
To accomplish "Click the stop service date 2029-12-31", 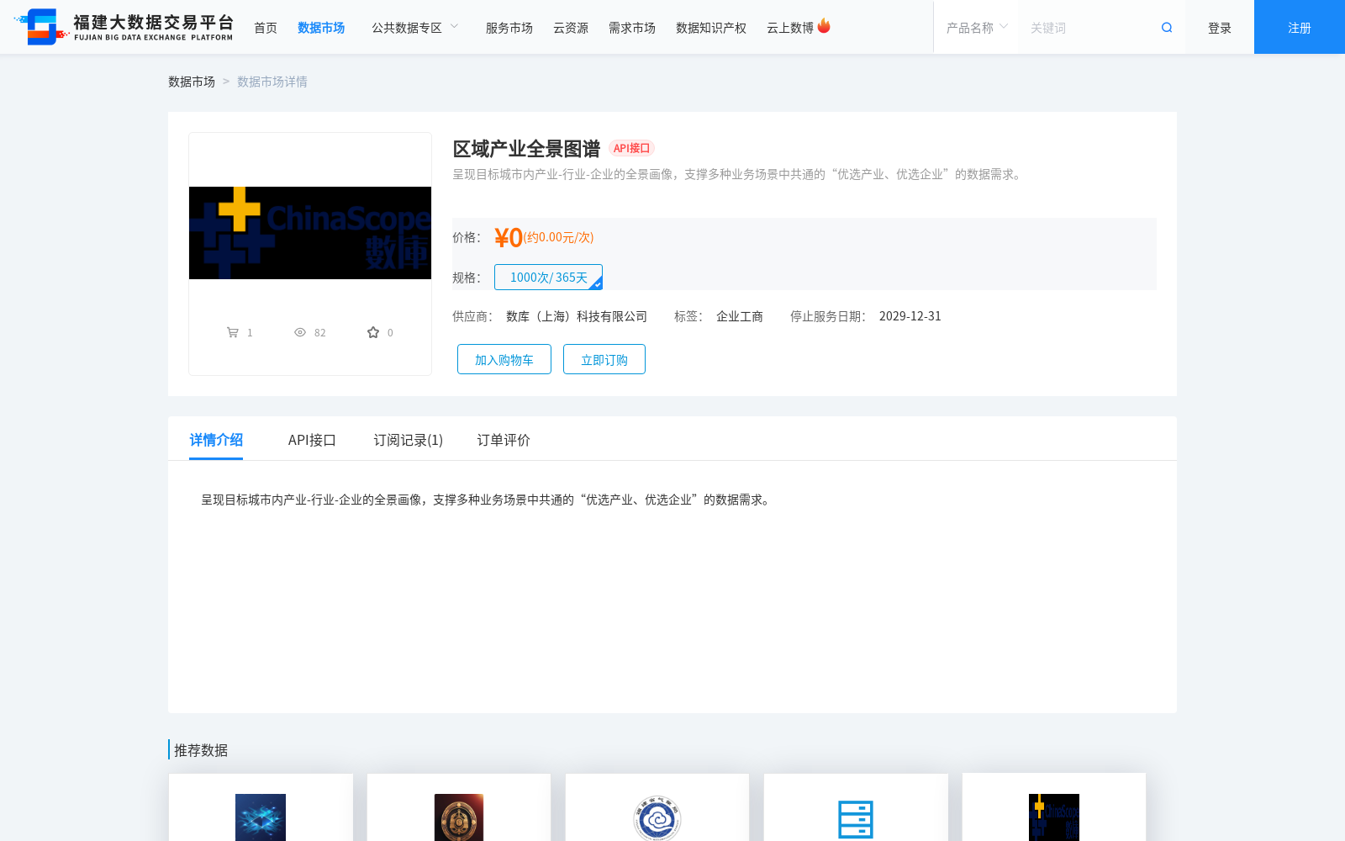I will point(910,316).
